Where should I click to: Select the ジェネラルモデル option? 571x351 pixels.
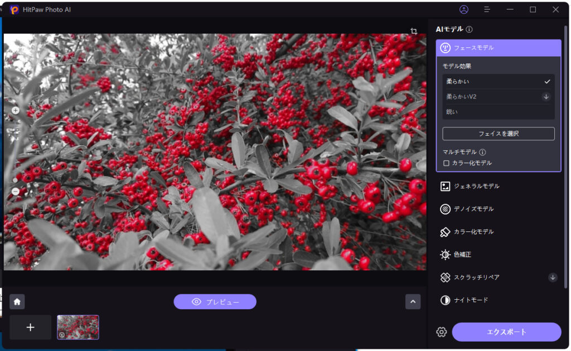[476, 186]
